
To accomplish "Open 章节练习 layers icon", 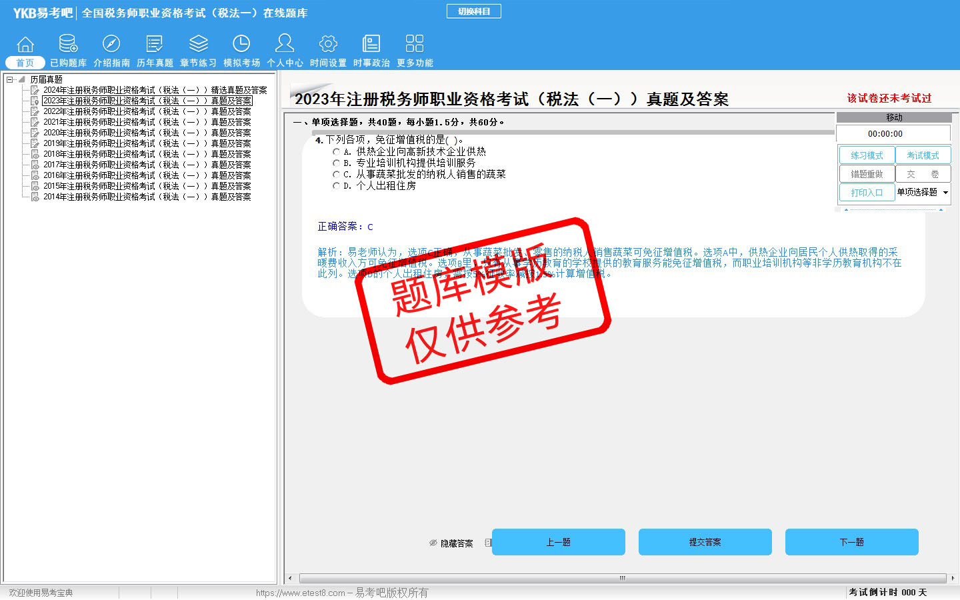I will 198,45.
